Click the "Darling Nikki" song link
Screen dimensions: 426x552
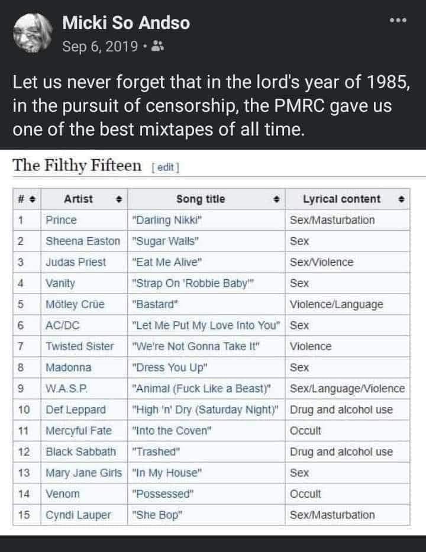coord(166,220)
